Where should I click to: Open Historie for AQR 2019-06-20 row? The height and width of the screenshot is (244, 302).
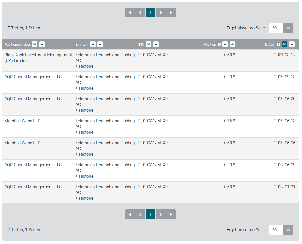pyautogui.click(x=84, y=110)
